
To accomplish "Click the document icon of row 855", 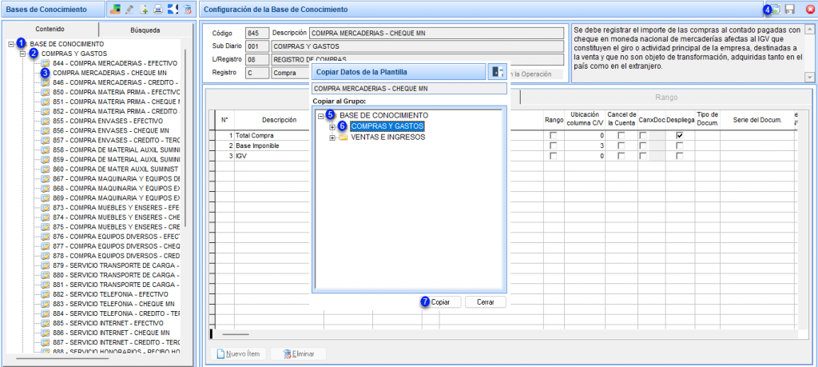I will pos(46,121).
